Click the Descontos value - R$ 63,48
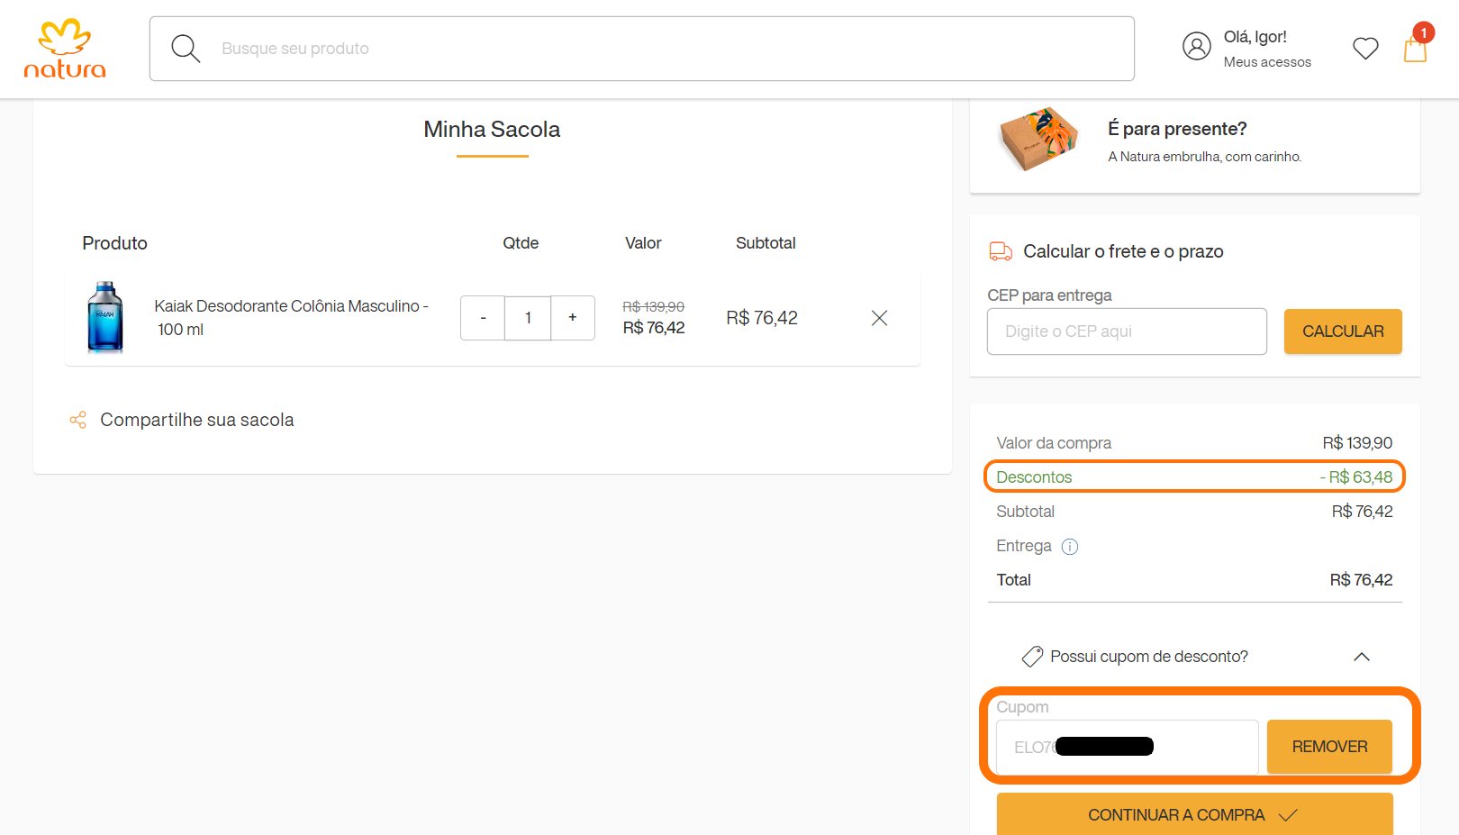 tap(1355, 477)
